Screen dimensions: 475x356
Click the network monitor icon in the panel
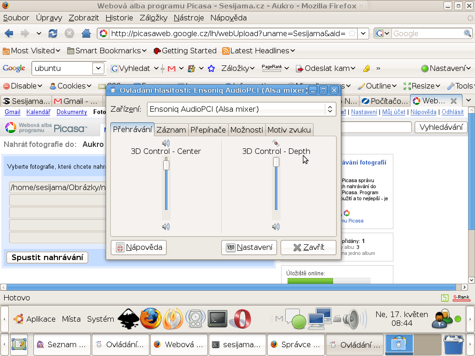320,319
